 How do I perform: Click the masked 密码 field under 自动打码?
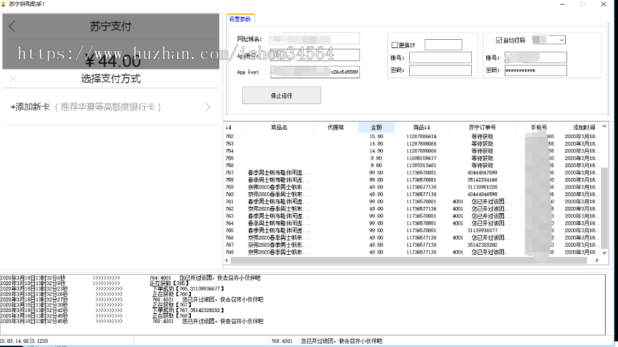tap(536, 70)
